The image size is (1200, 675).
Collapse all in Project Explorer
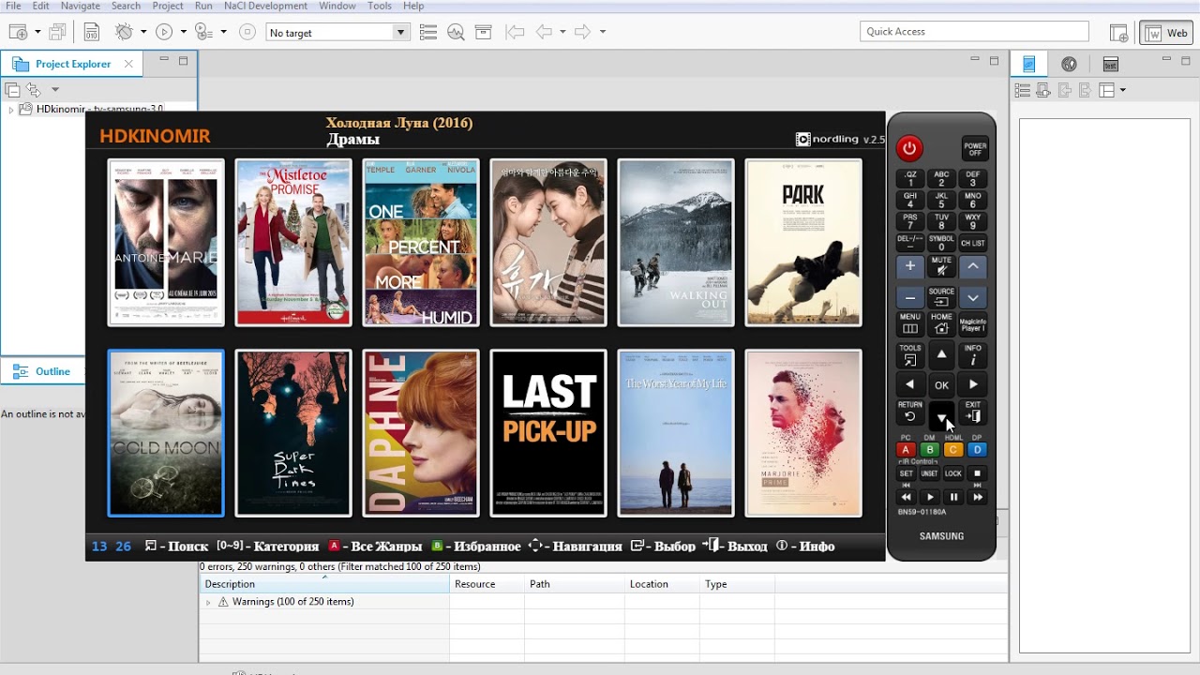pyautogui.click(x=12, y=90)
